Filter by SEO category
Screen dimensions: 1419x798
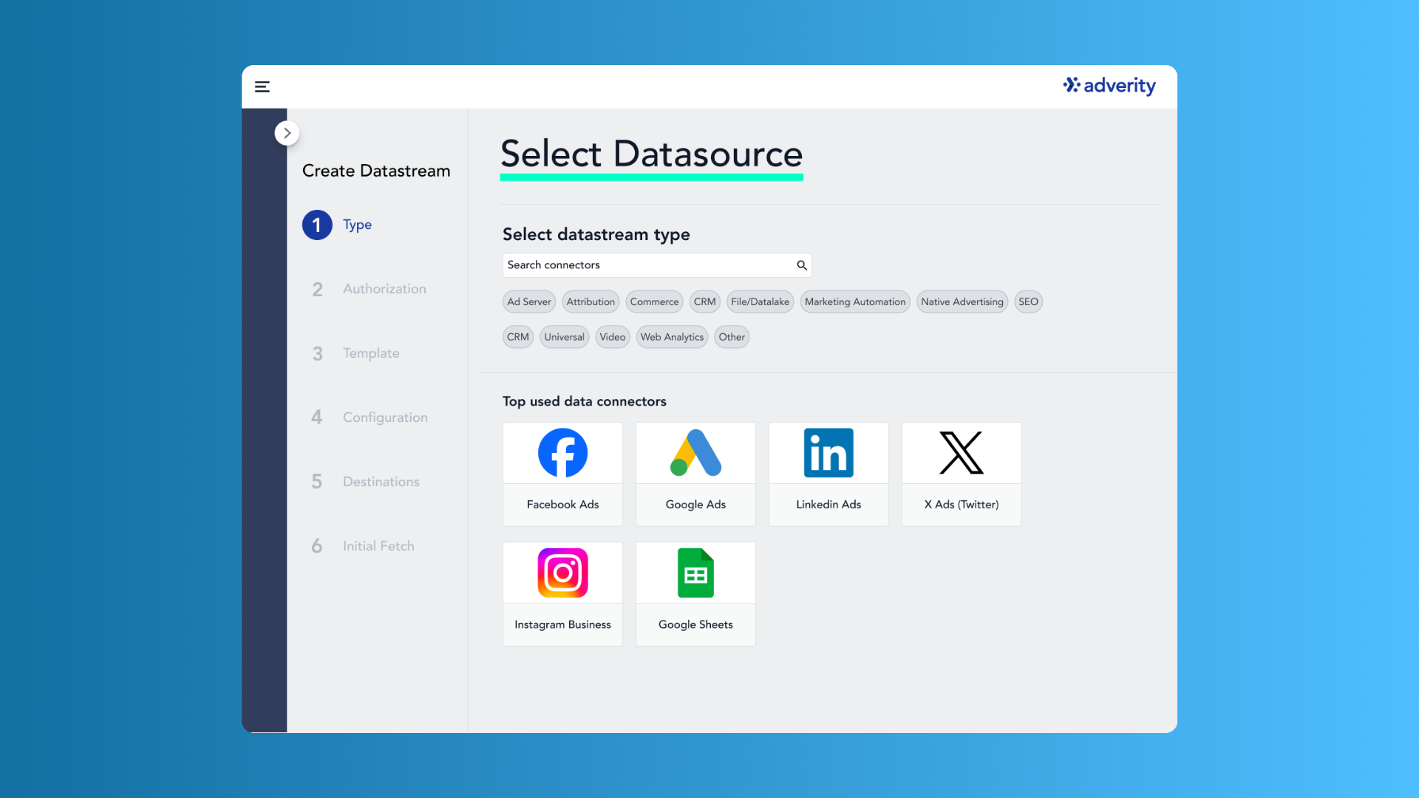tap(1028, 301)
